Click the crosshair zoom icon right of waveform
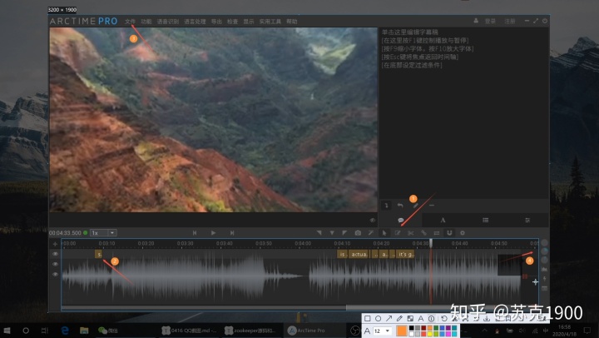This screenshot has height=338, width=599. pos(535,281)
